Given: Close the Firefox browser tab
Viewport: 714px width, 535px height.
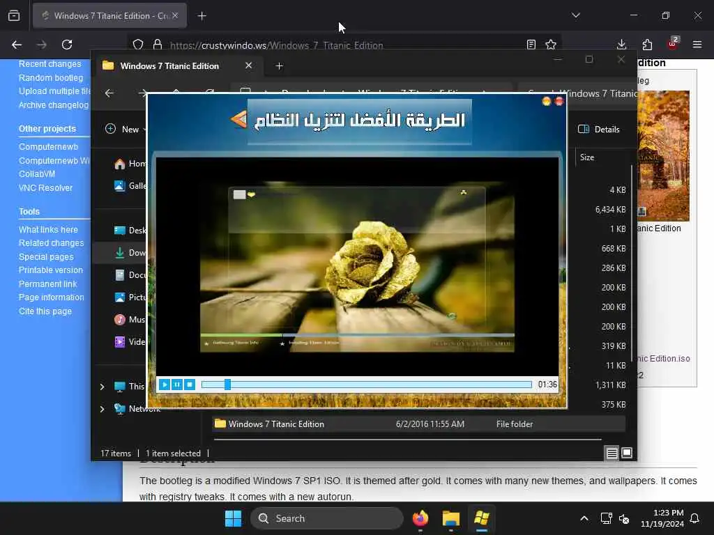Looking at the screenshot, I should tap(175, 15).
